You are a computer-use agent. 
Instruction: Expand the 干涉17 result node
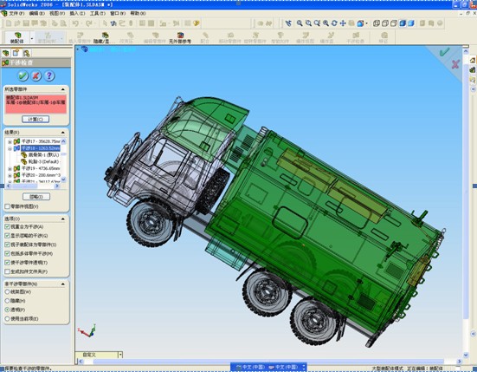tap(10, 141)
